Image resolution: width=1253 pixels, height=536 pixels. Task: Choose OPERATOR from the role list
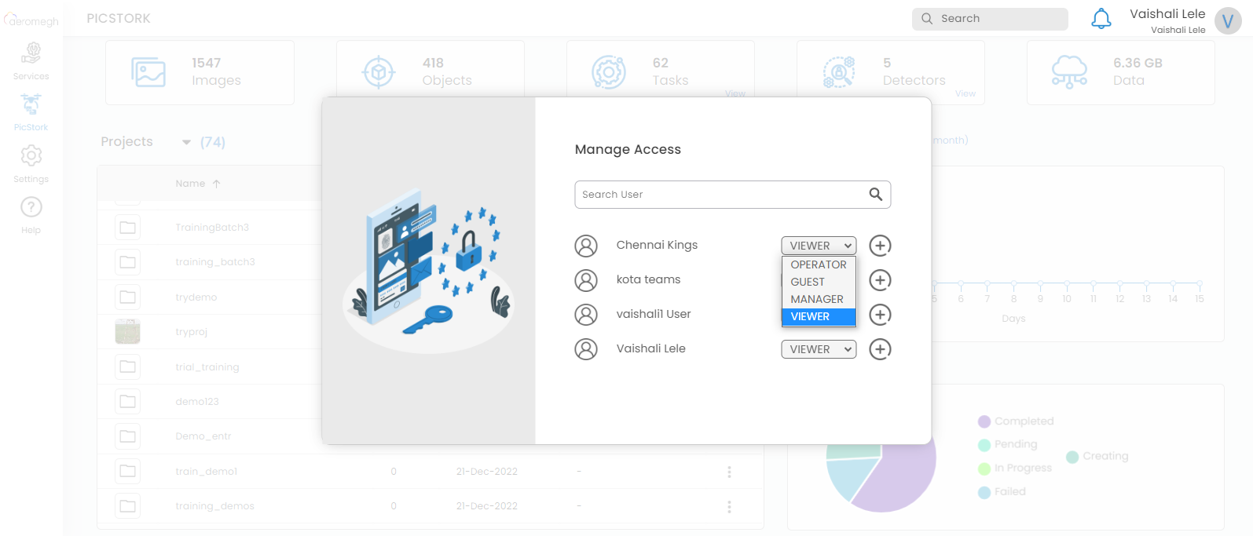(818, 264)
